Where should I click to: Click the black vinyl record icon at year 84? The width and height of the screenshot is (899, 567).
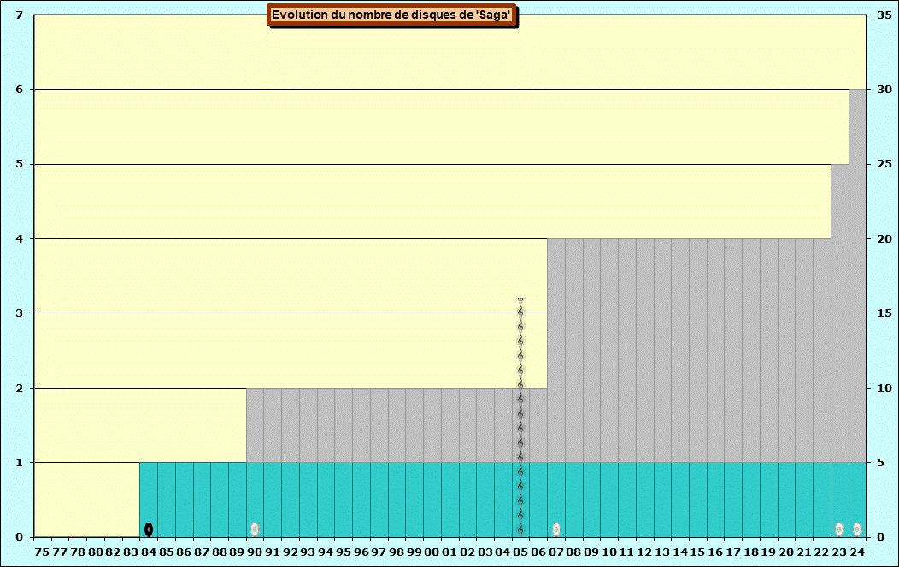click(149, 529)
